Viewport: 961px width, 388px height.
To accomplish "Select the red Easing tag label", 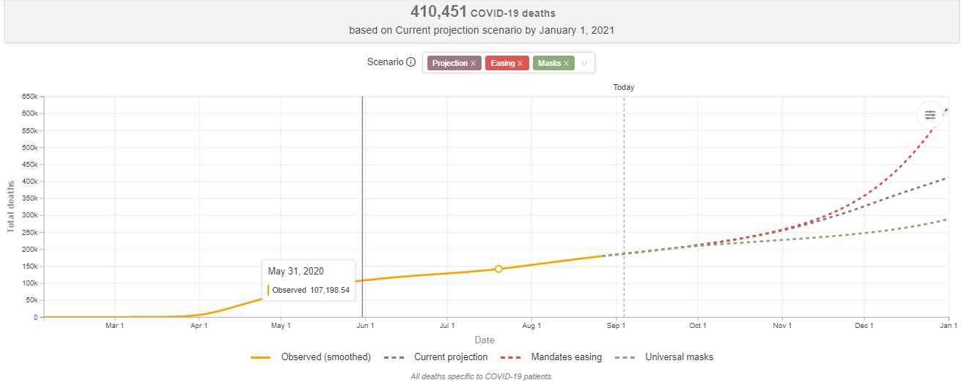I will pos(502,64).
